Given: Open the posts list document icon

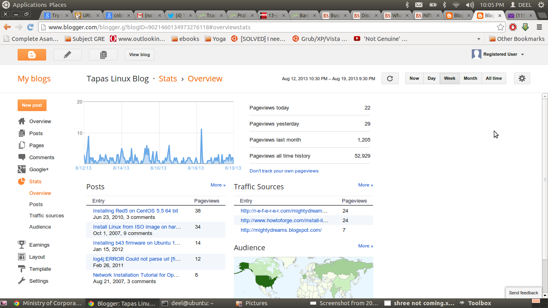Looking at the screenshot, I should [103, 55].
